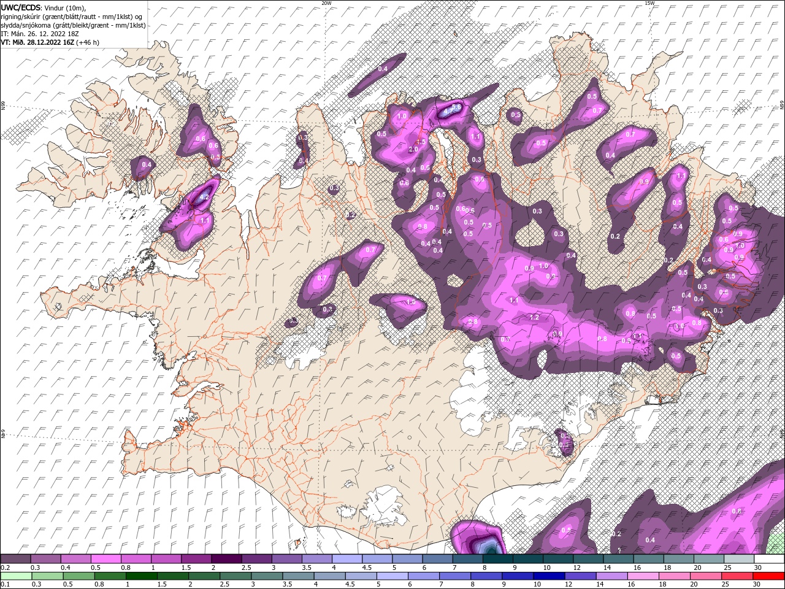Select the 1 darkest green swatch, lower scale
Viewport: 785px width, 589px height.
click(x=142, y=576)
